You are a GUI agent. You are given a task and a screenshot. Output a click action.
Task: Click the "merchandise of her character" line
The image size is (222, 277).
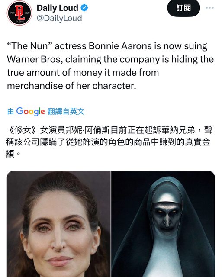(x=71, y=86)
